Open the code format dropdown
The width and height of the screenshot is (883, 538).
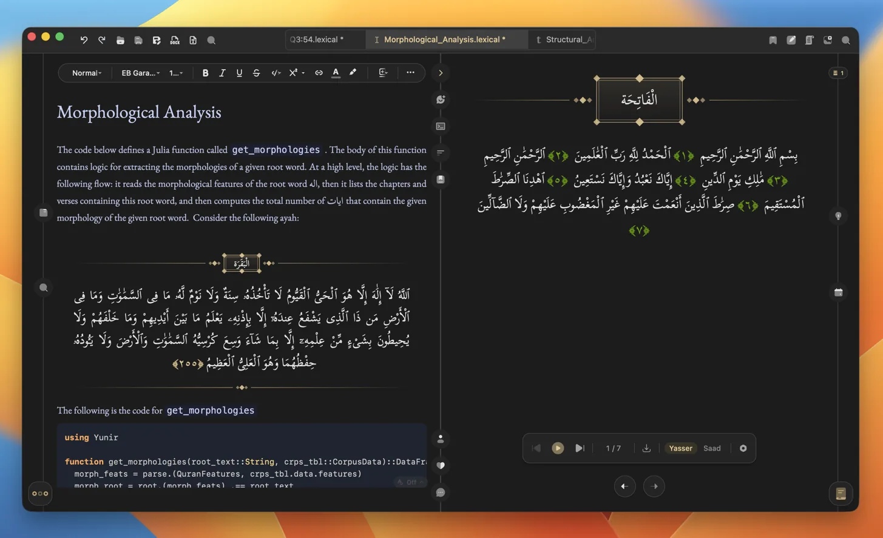click(x=276, y=73)
